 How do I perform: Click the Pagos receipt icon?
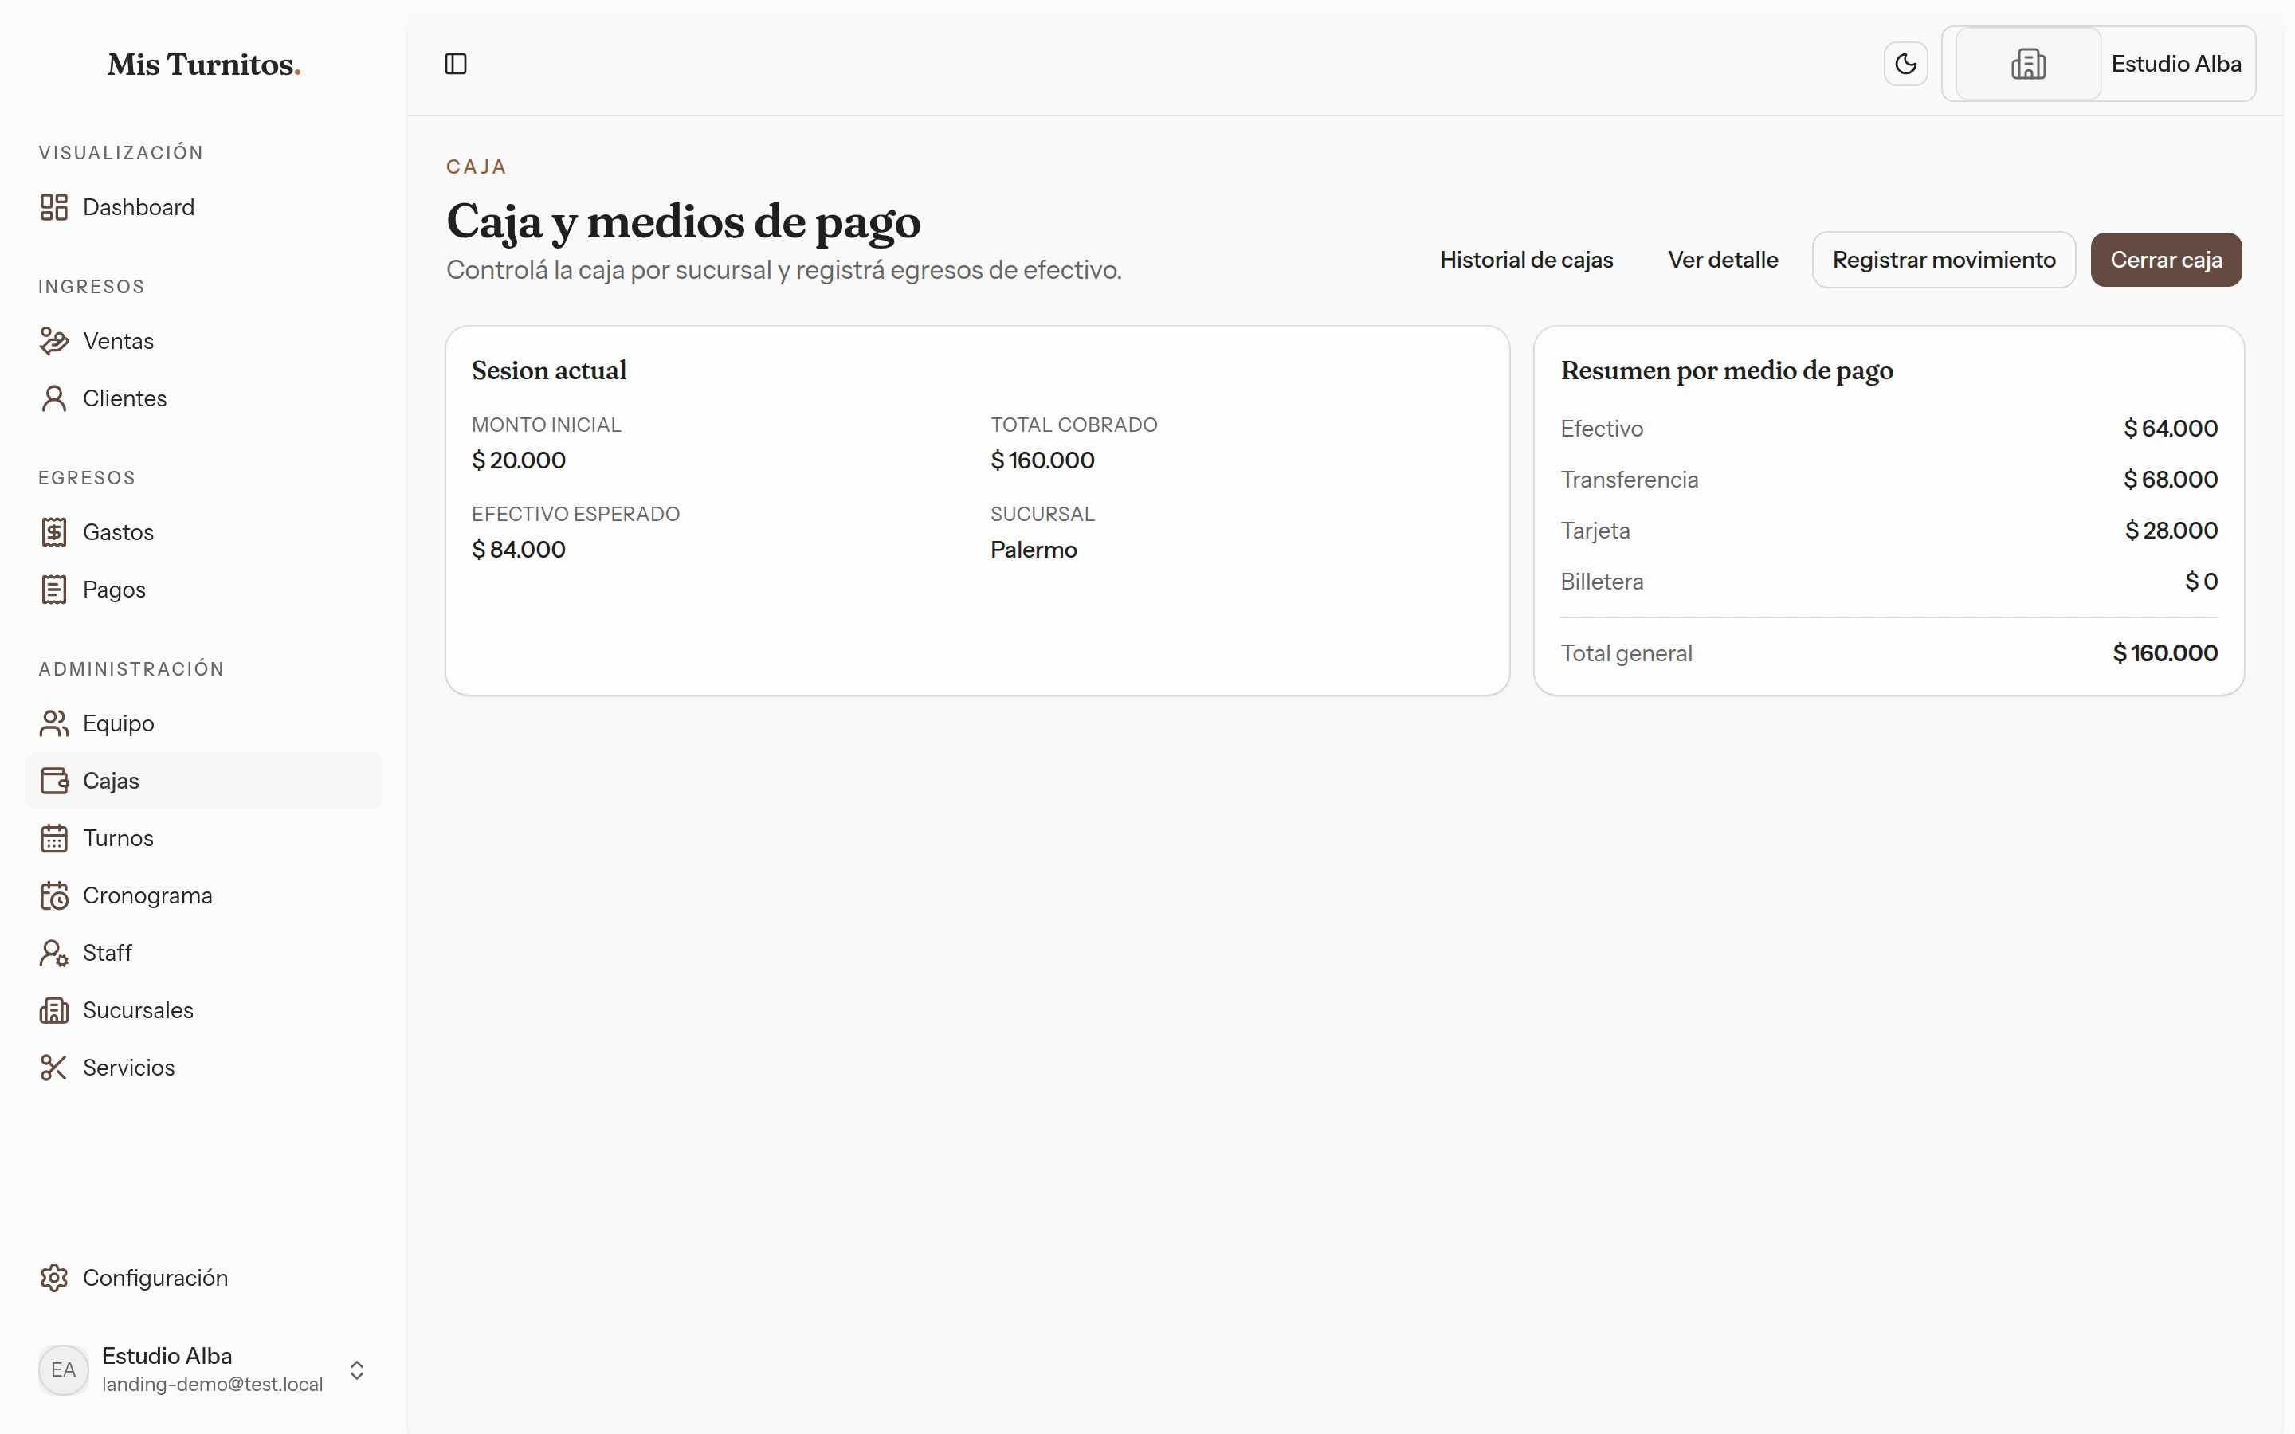[x=54, y=589]
